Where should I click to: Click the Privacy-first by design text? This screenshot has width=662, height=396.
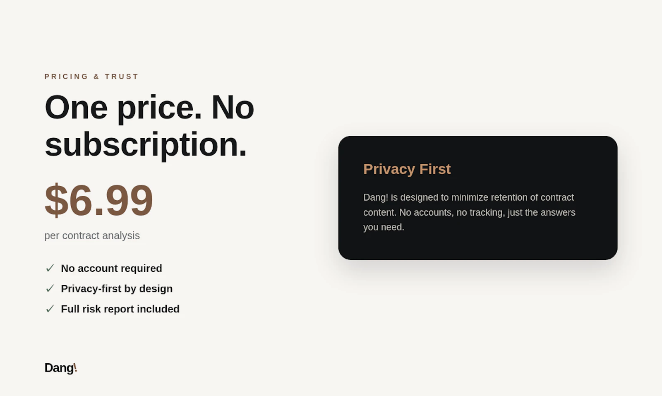(x=117, y=288)
